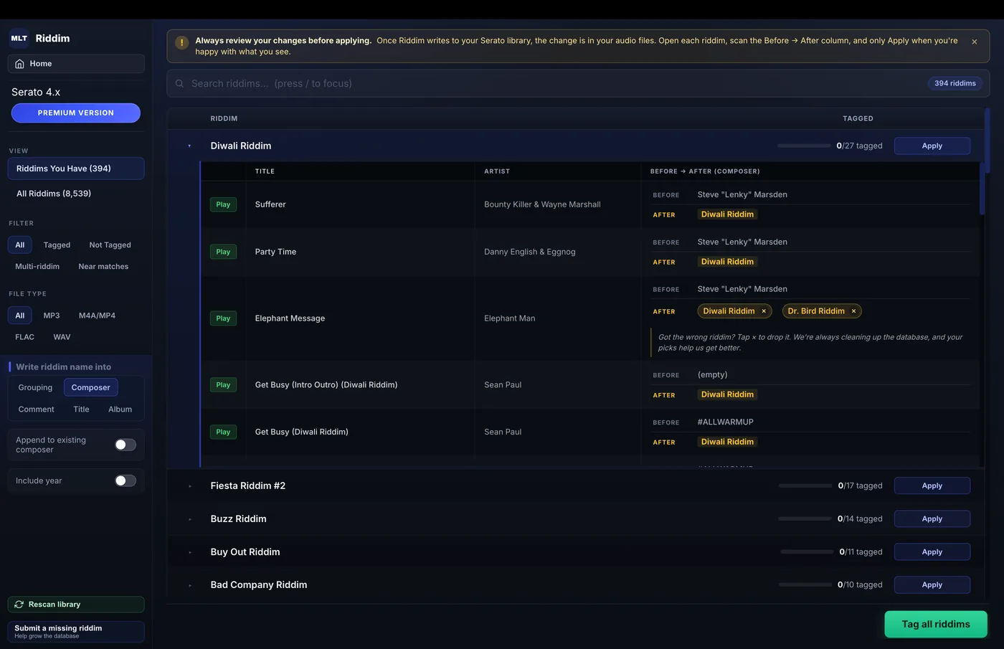The image size is (1004, 649).
Task: Click the MLT Riddim logo icon
Action: pyautogui.click(x=19, y=38)
